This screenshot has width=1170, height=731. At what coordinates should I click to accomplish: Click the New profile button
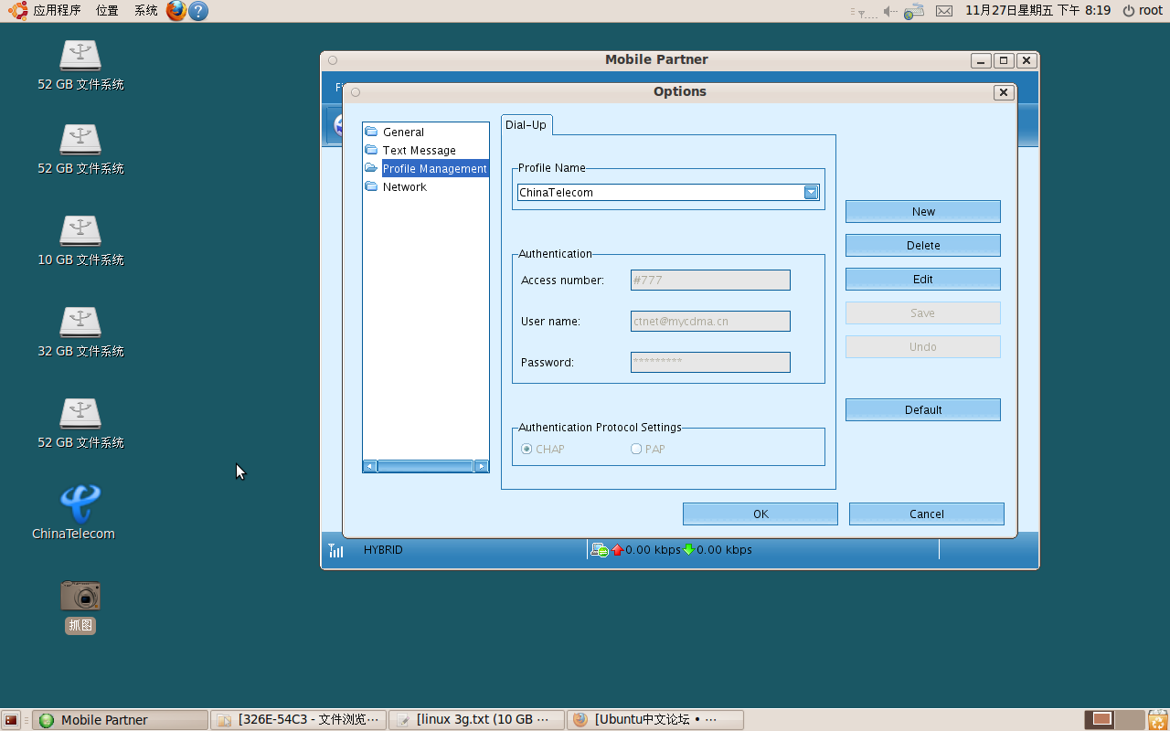coord(923,212)
